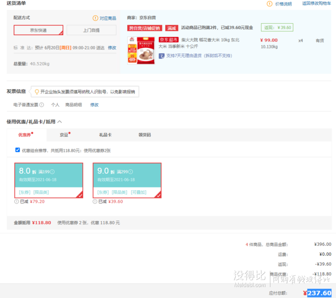Click 修改 link next to delivery time
The image size is (336, 298).
[112, 48]
